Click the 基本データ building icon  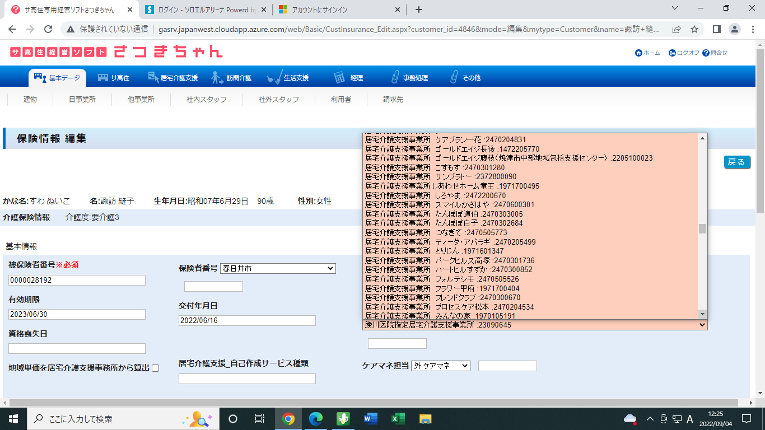tap(40, 77)
